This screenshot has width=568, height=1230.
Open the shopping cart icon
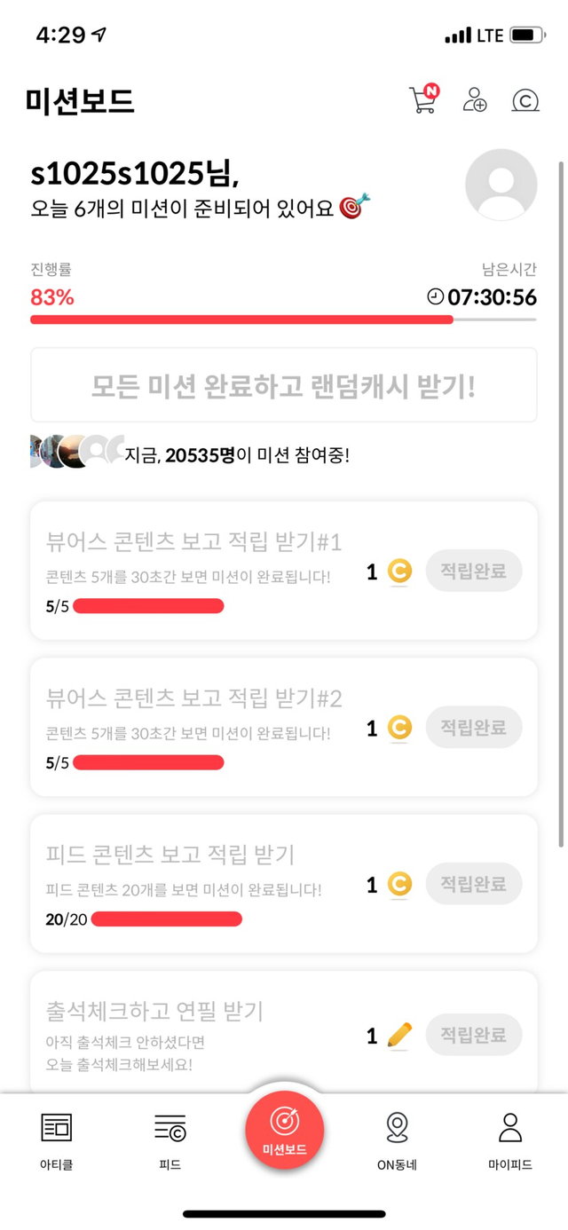tap(422, 100)
